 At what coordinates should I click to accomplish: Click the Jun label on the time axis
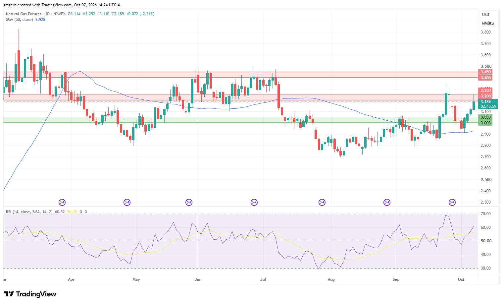198,279
